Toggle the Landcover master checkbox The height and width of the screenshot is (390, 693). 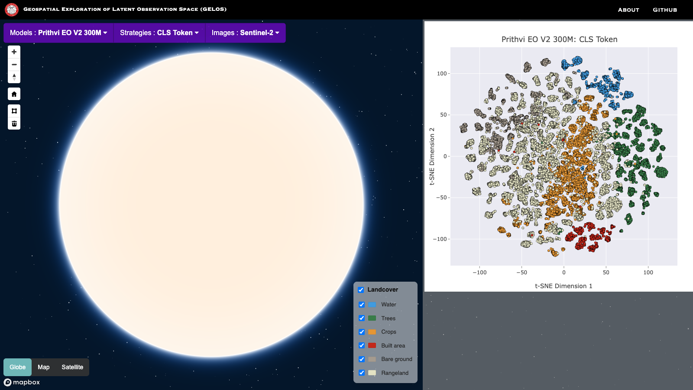[x=361, y=290]
